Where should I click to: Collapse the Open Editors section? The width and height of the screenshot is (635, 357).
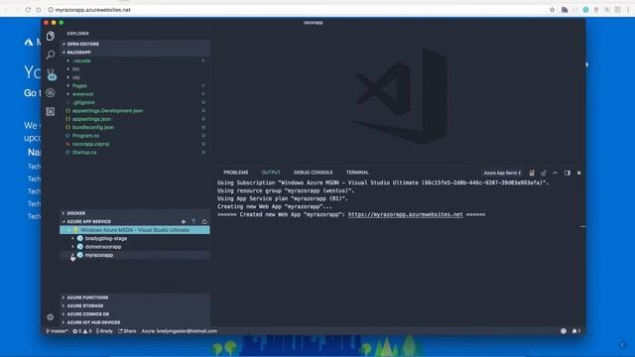pyautogui.click(x=135, y=44)
